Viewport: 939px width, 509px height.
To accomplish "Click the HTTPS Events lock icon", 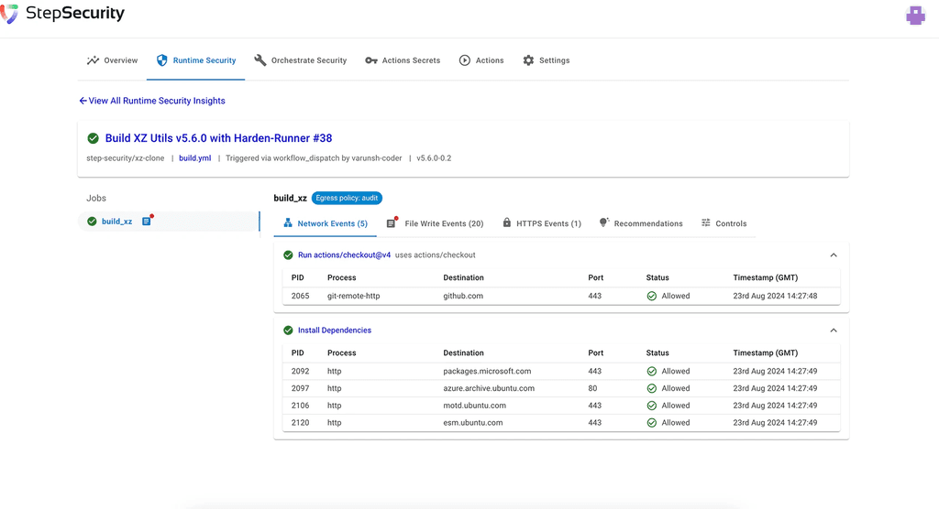I will pos(506,222).
